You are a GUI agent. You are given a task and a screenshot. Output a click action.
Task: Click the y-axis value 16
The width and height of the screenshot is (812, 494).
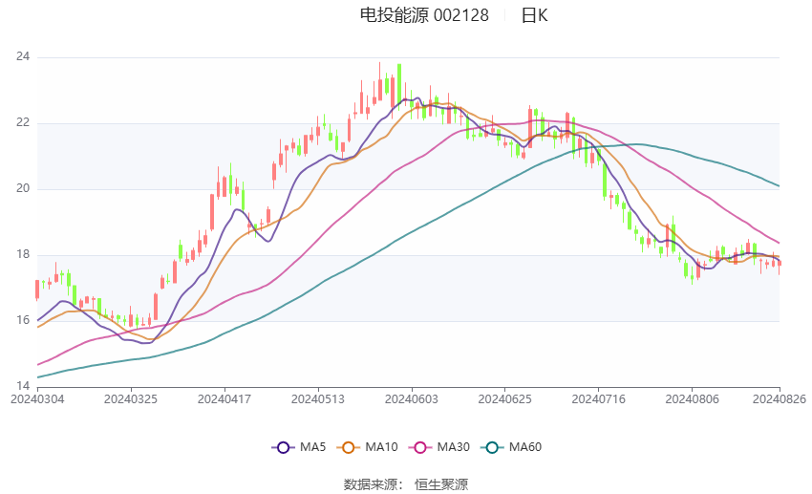(23, 320)
